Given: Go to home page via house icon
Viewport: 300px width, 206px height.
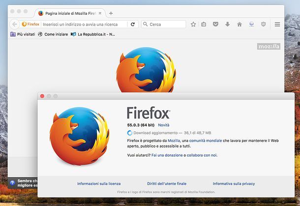Looking at the screenshot, I should tap(240, 24).
